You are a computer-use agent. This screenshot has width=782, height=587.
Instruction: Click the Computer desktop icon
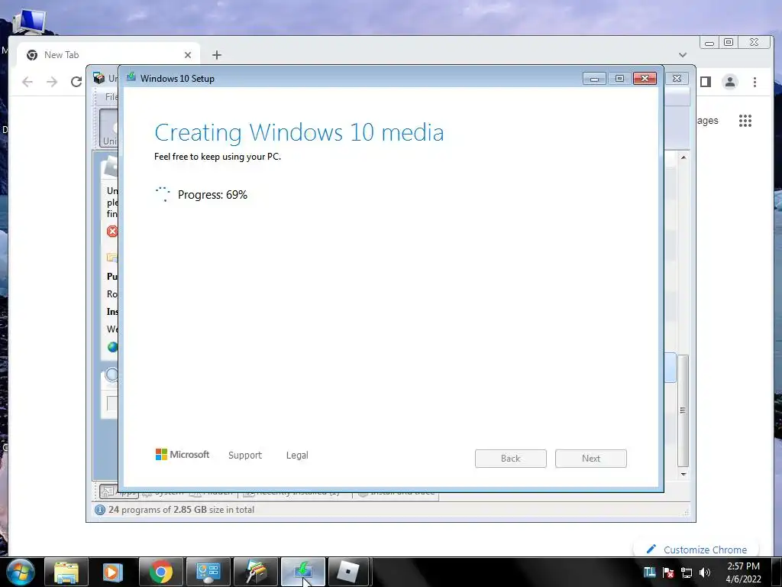pos(29,22)
